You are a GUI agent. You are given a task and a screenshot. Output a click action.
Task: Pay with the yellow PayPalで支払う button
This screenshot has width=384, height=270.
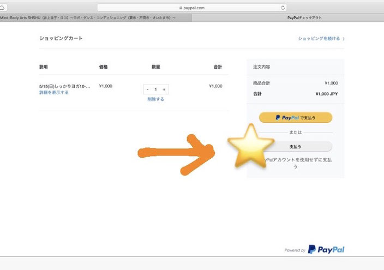click(296, 118)
